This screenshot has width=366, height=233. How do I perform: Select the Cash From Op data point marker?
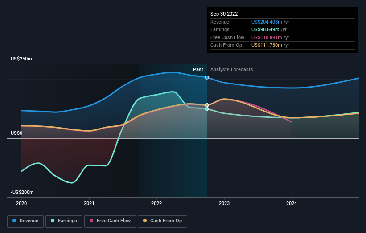(207, 105)
